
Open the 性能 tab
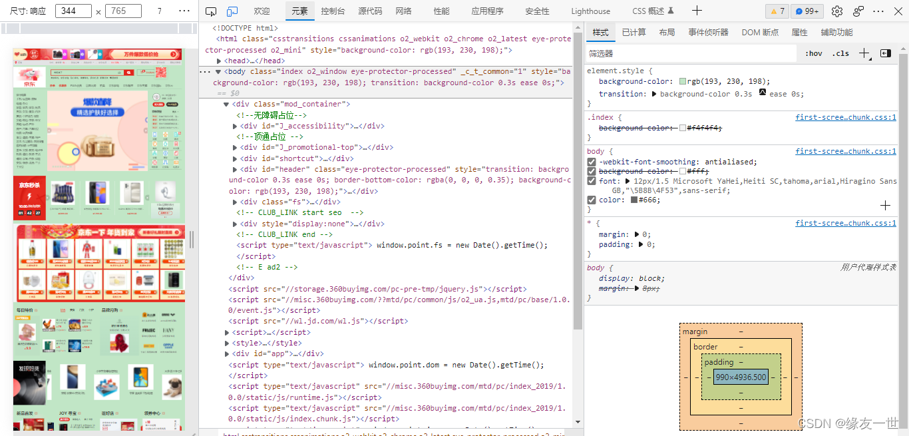441,11
